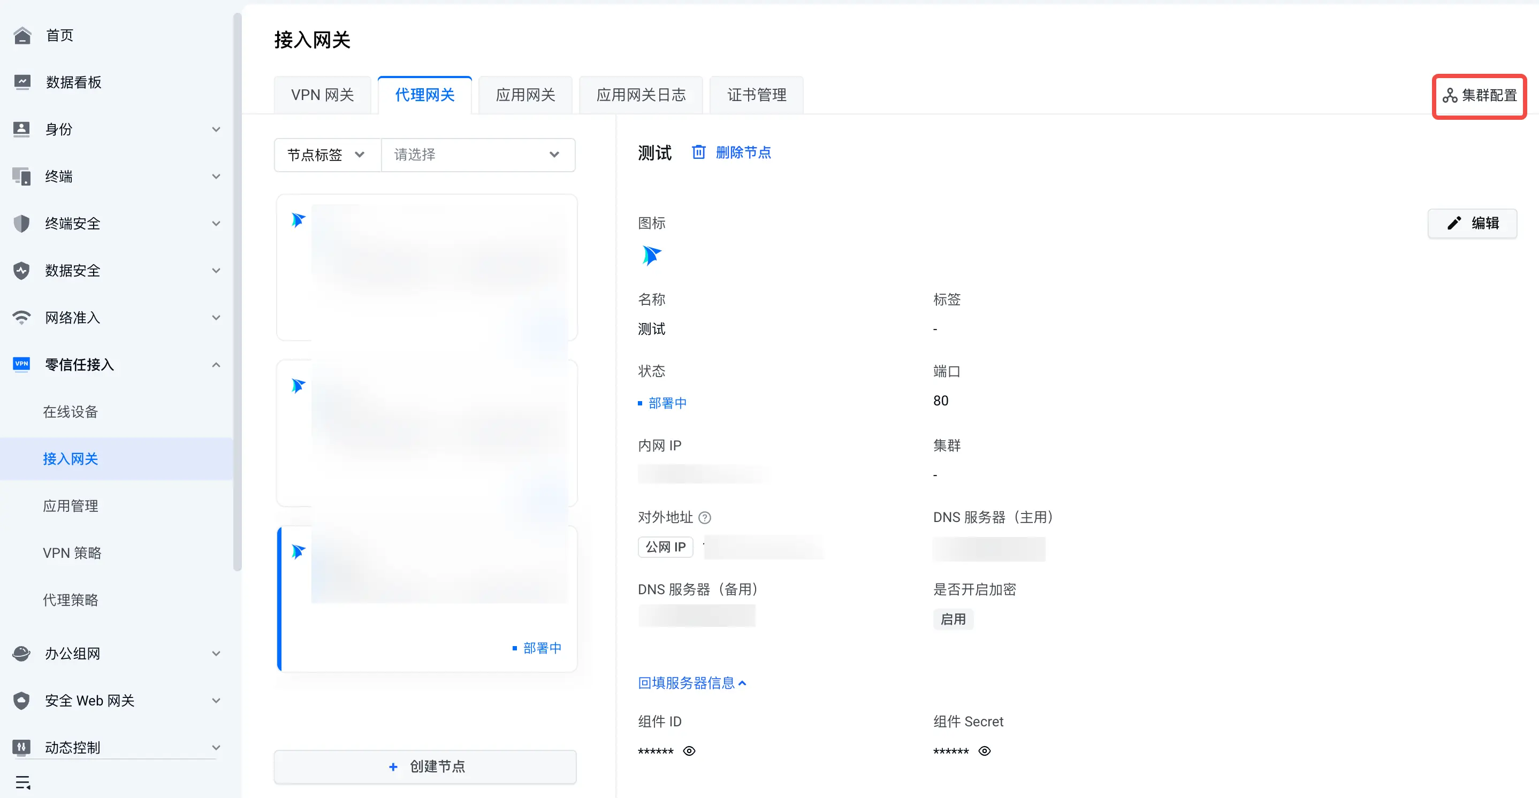Click the data security shield icon
1539x798 pixels.
(22, 271)
